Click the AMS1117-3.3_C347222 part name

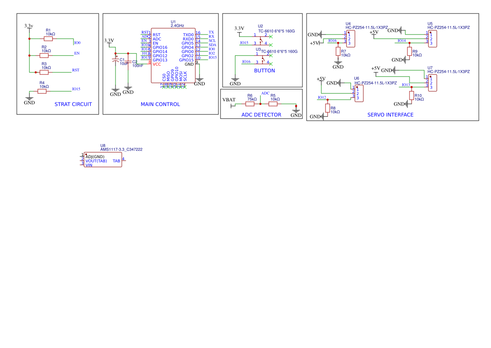point(121,150)
